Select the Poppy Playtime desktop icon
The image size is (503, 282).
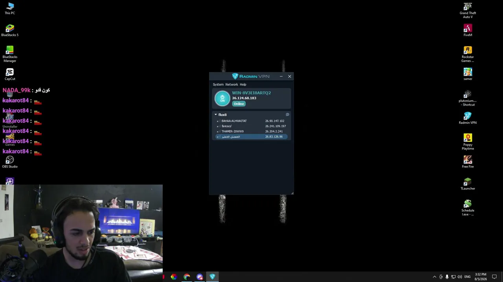[x=468, y=142]
